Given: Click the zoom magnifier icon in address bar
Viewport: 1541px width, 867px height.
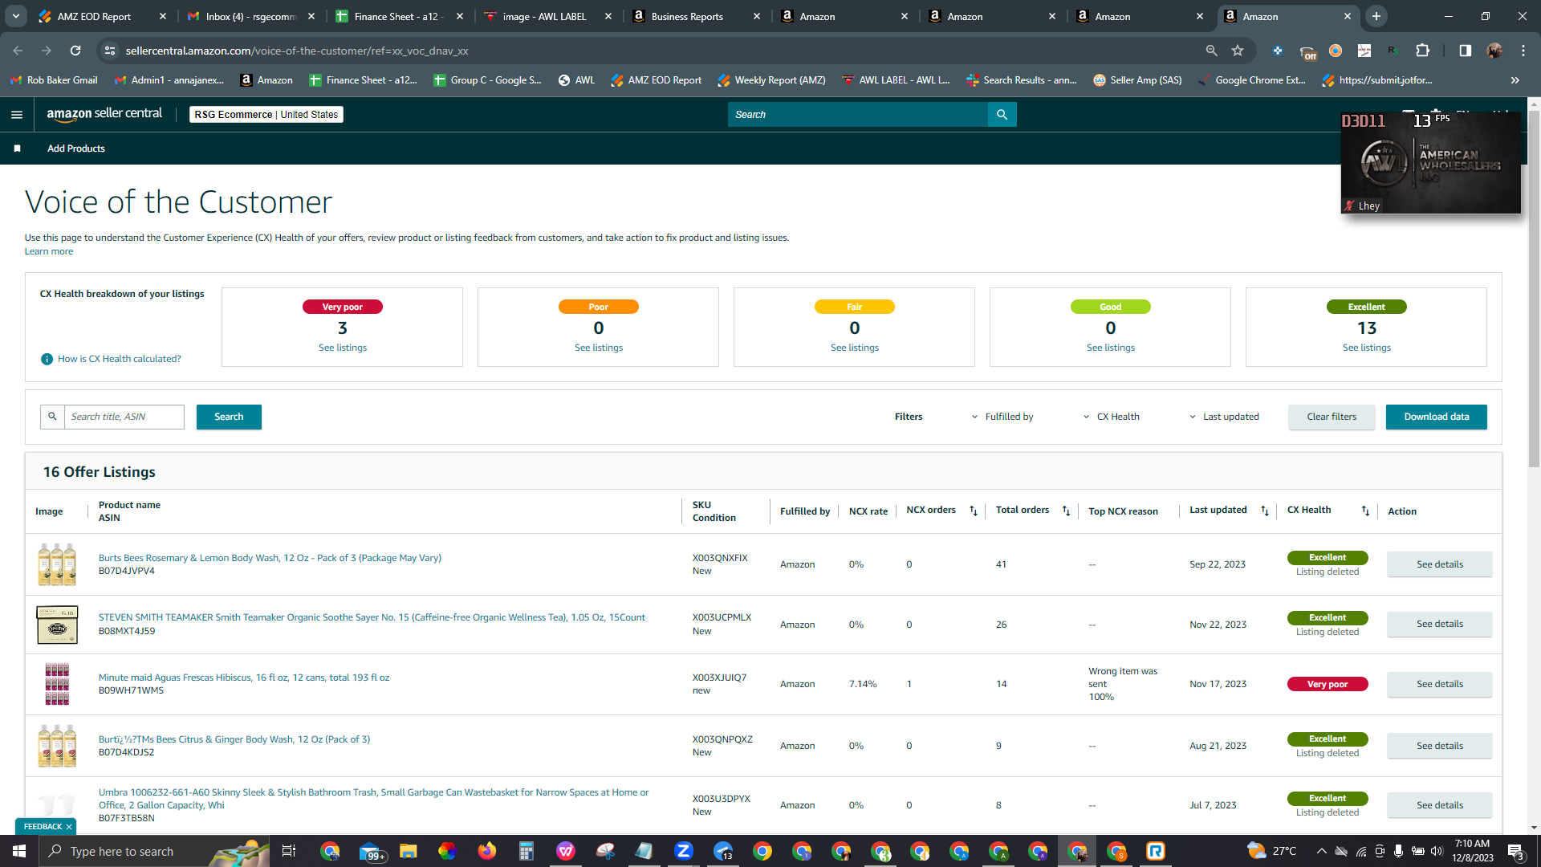Looking at the screenshot, I should click(1211, 51).
